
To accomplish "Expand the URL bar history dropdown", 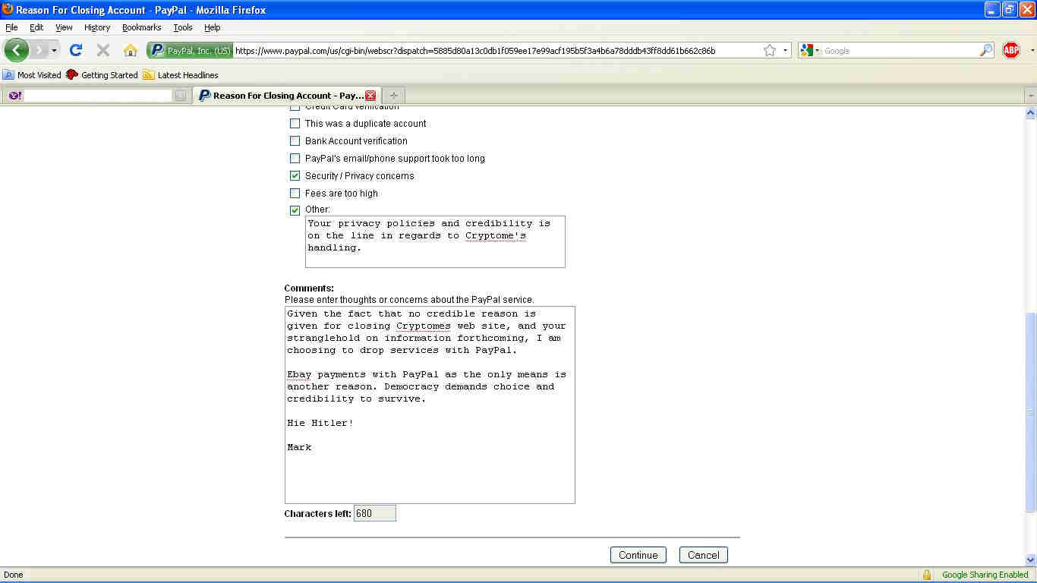I will pos(786,51).
